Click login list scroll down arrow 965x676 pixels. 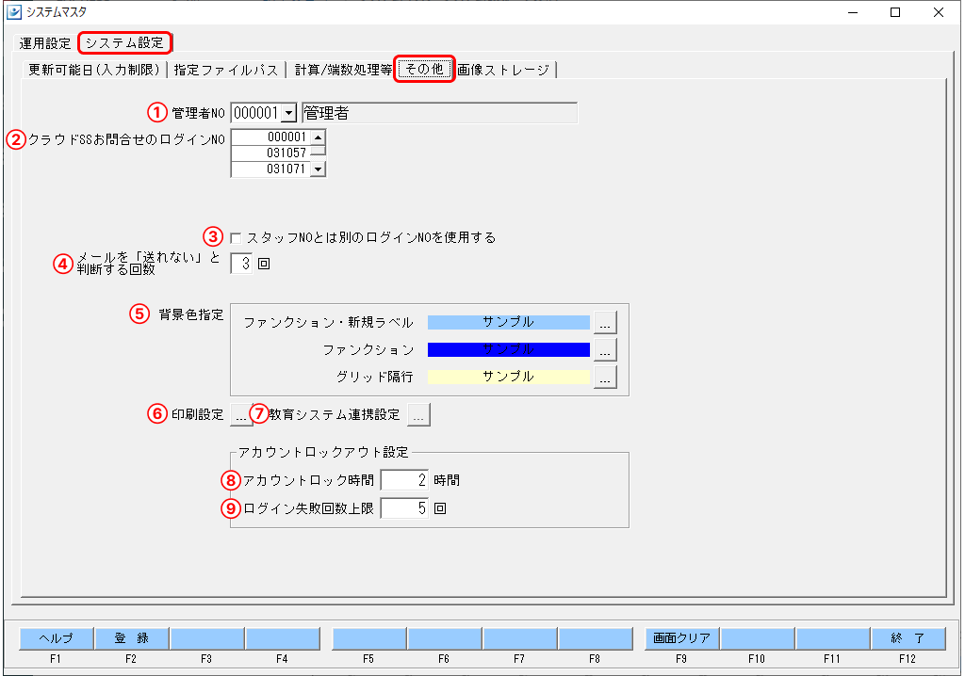(x=318, y=169)
